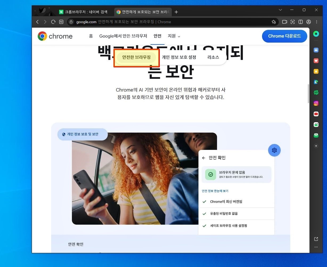Go to 홈 in the Chrome page nav
The height and width of the screenshot is (267, 327).
coord(91,36)
